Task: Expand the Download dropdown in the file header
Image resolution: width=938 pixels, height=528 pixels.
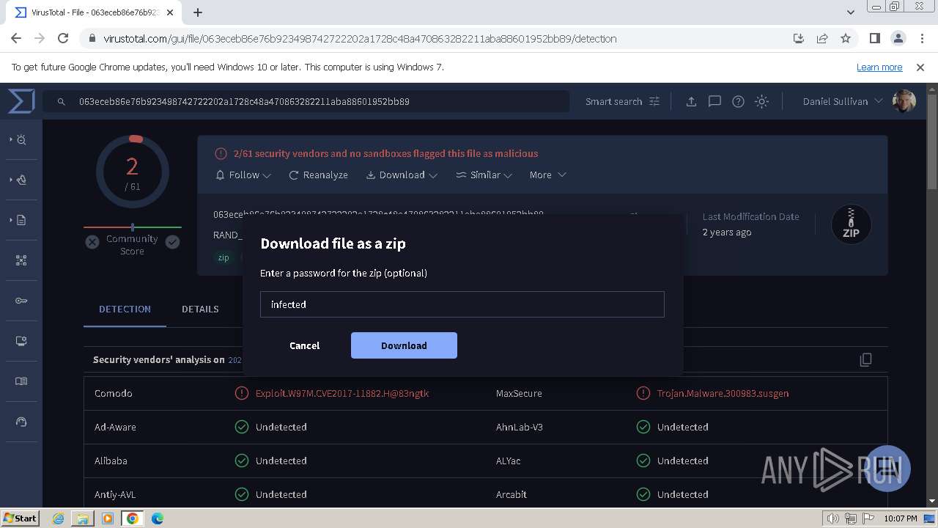Action: [402, 175]
